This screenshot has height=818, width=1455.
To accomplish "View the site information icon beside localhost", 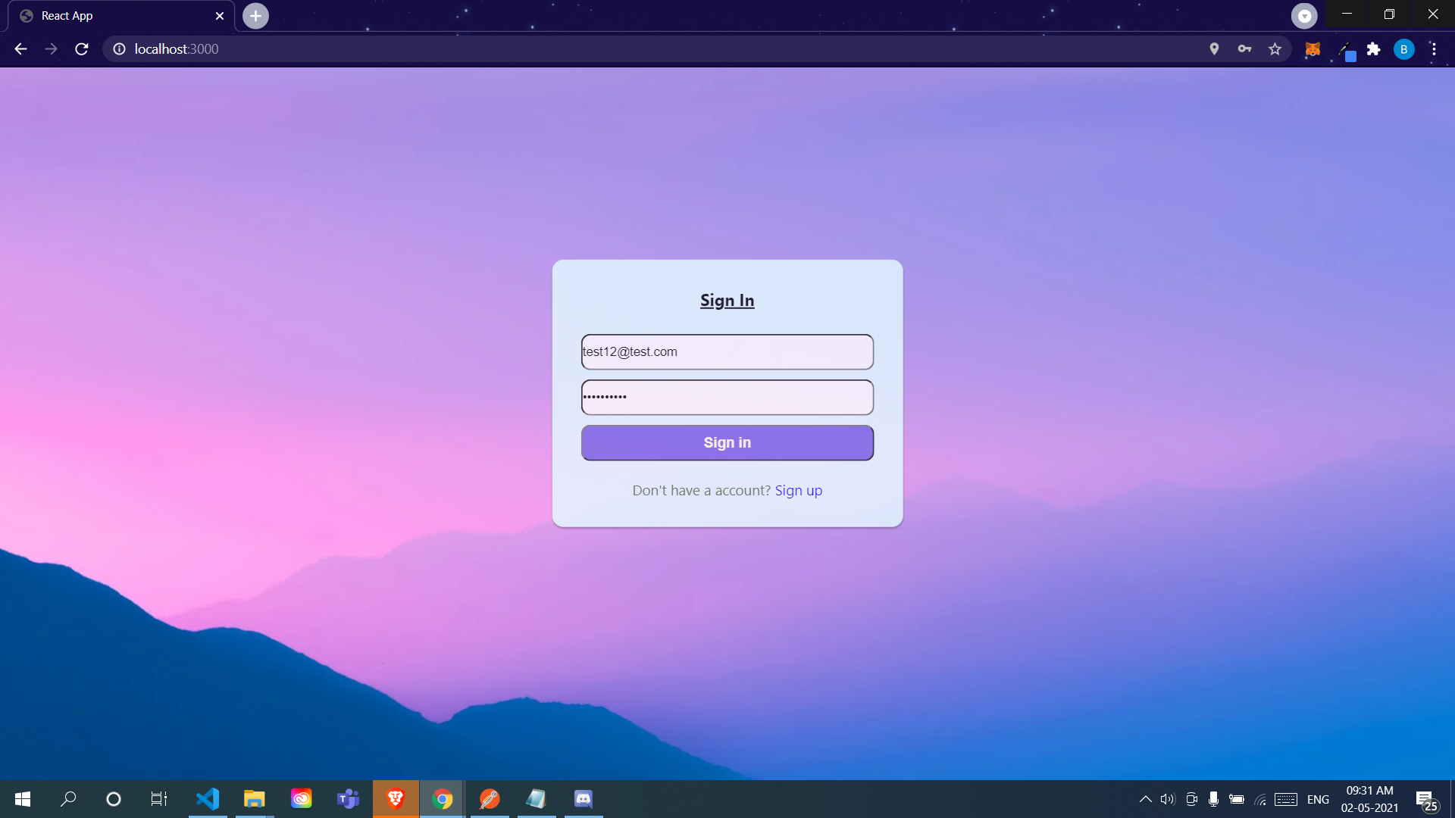I will click(119, 49).
